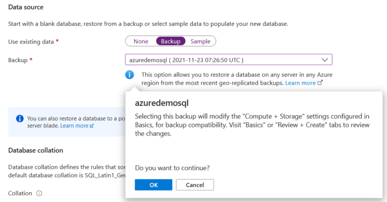Click the azuredemosql dialog title

pyautogui.click(x=162, y=103)
